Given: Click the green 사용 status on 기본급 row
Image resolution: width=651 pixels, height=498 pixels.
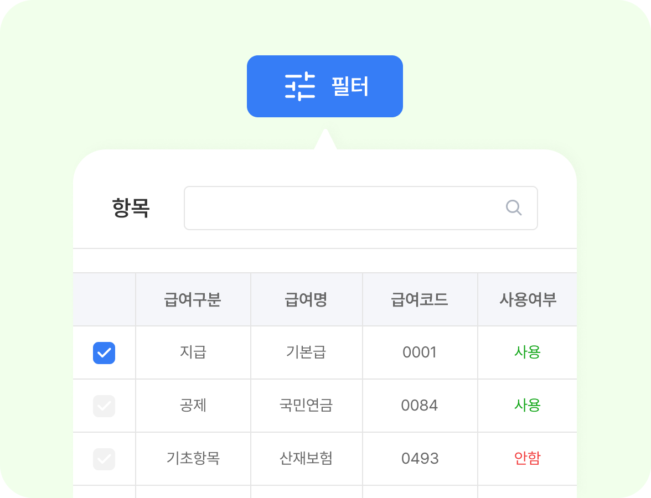Looking at the screenshot, I should 526,352.
